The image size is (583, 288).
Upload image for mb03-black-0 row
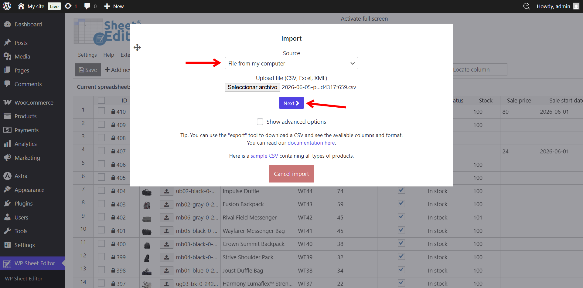click(x=167, y=244)
